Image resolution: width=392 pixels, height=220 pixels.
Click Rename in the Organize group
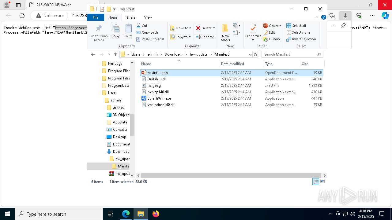(205, 37)
